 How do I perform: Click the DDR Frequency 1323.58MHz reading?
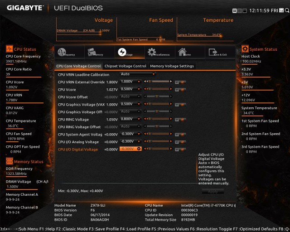pos(16,174)
